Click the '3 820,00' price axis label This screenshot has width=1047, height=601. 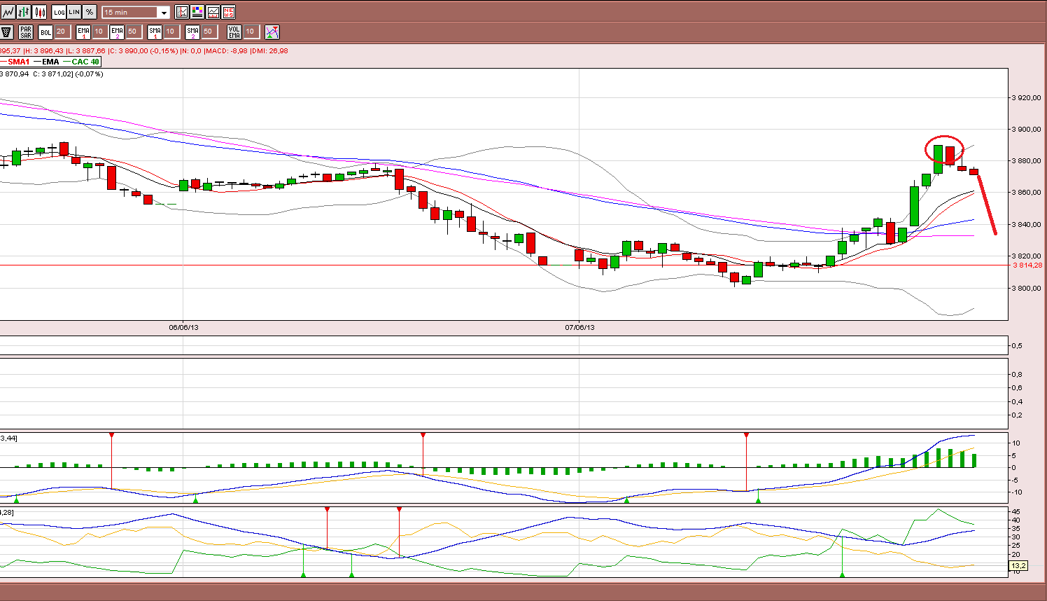[x=1027, y=256]
